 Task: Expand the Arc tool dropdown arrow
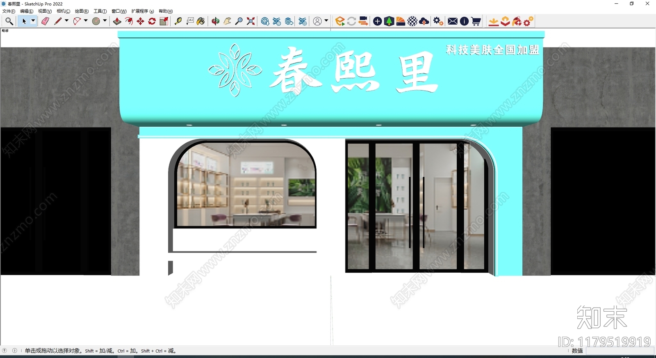point(86,21)
